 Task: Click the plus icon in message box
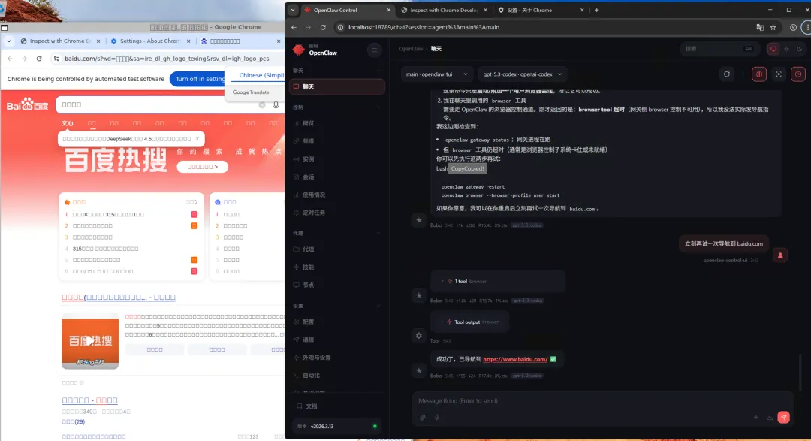click(x=755, y=417)
